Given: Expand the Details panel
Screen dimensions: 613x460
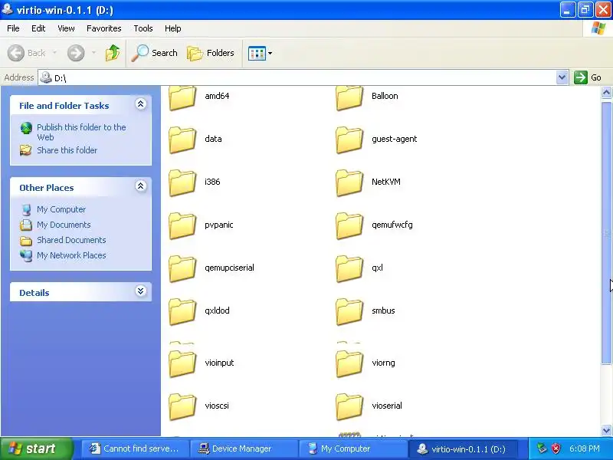Looking at the screenshot, I should coord(141,291).
